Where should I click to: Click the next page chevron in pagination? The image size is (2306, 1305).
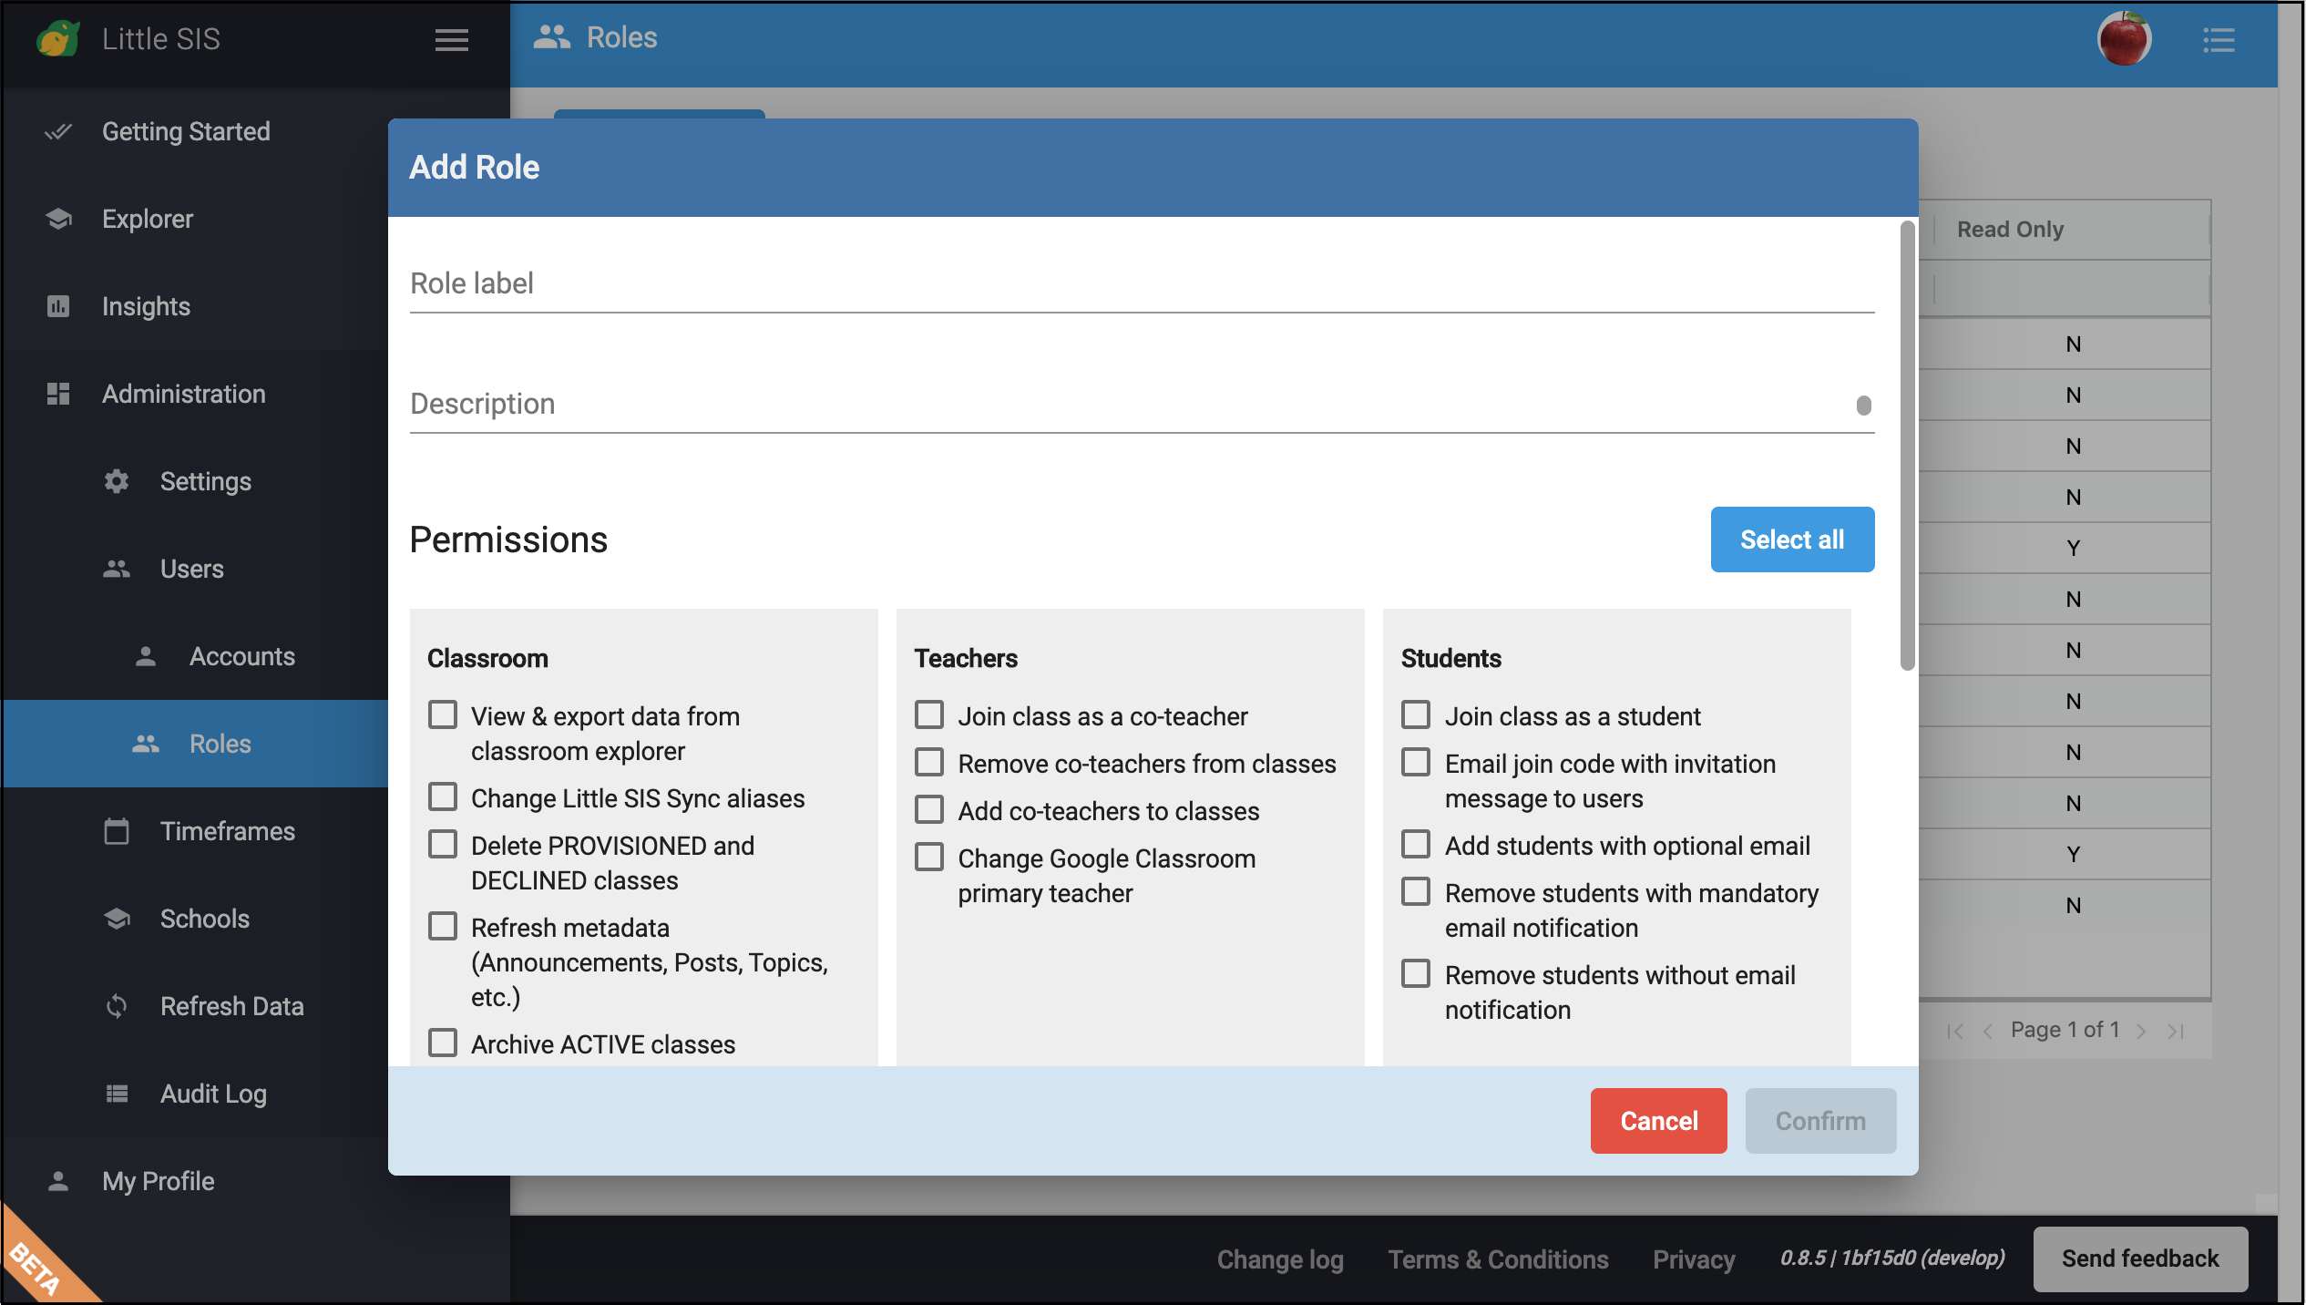click(x=2142, y=1030)
